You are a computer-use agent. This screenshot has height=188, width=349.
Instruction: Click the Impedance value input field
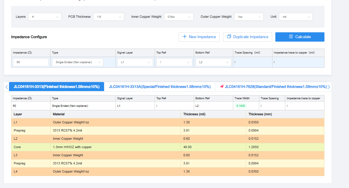31,62
